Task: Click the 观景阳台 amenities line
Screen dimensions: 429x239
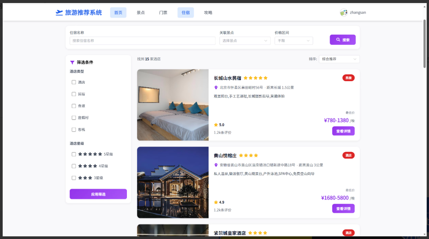Action: (249, 96)
